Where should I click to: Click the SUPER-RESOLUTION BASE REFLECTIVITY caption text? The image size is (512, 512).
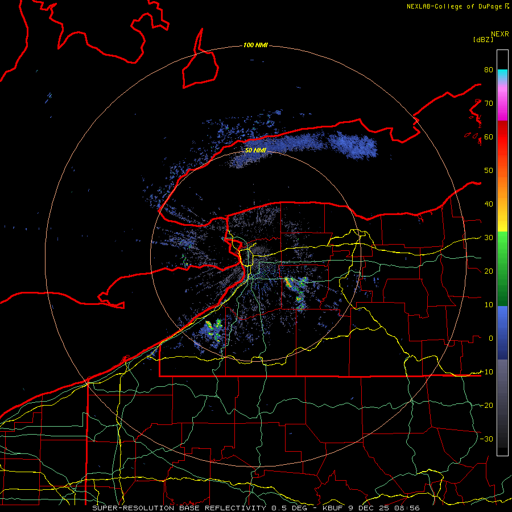(180, 508)
